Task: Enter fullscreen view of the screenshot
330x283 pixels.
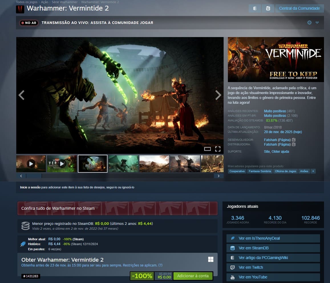Action: click(218, 149)
